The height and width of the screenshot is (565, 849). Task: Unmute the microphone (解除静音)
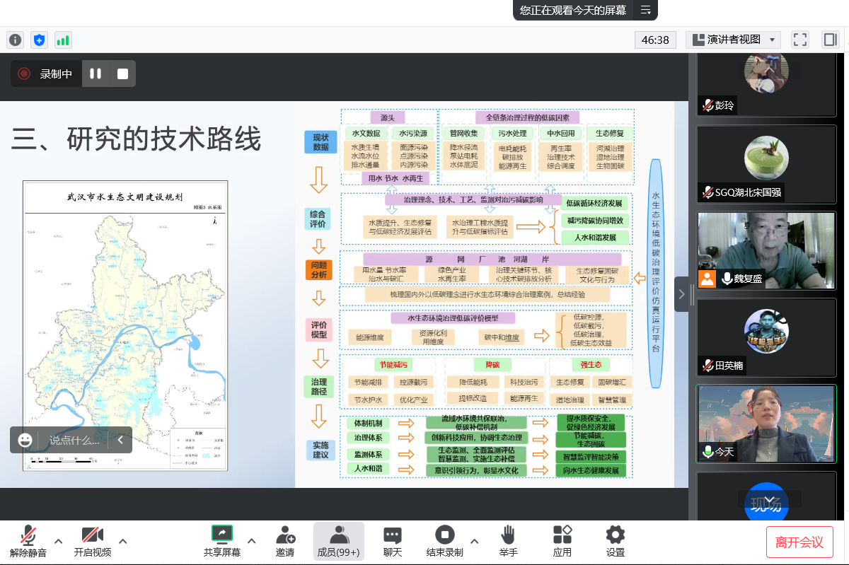[28, 541]
